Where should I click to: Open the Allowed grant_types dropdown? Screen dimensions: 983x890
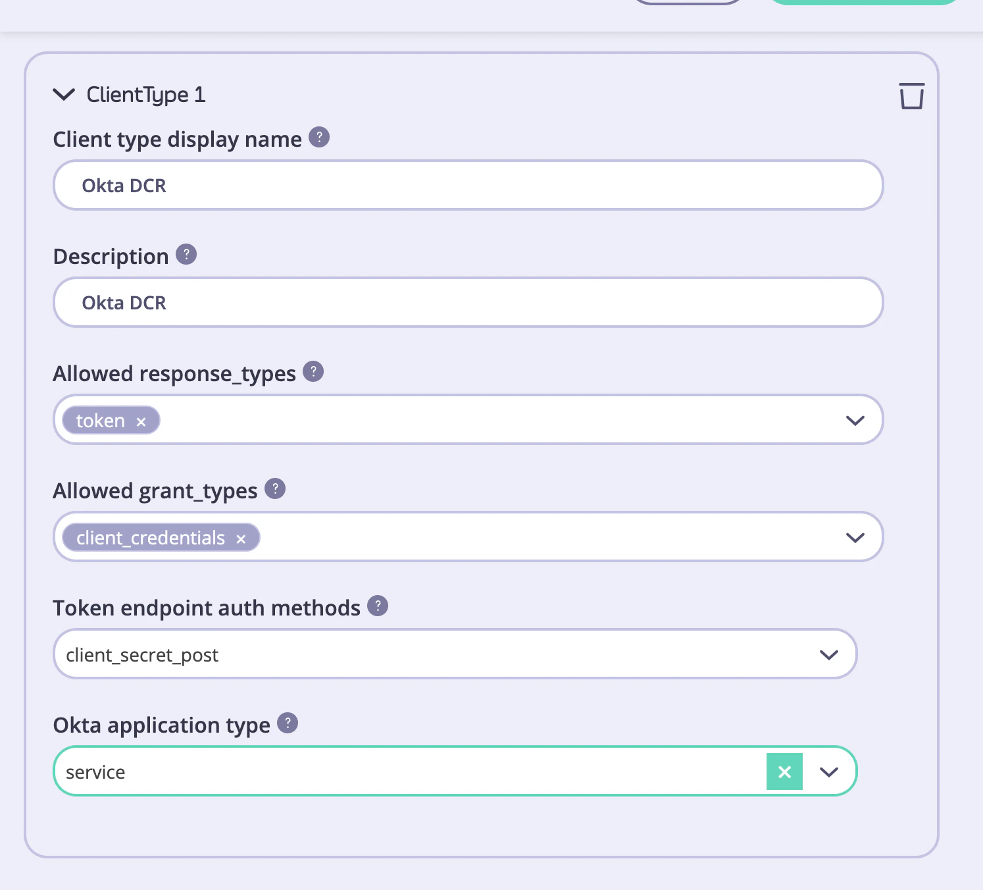[x=855, y=537]
